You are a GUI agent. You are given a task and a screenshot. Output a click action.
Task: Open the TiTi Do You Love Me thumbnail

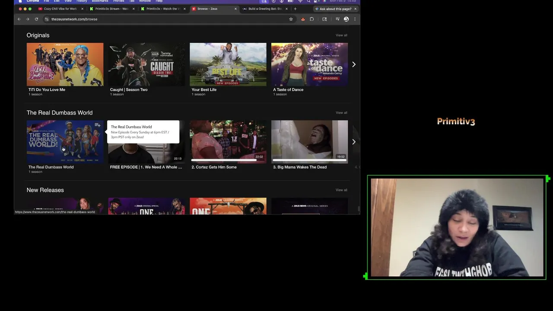click(65, 64)
